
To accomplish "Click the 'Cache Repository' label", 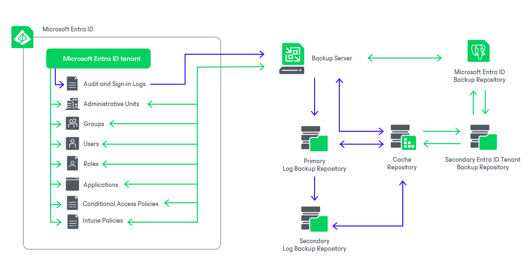I will 402,164.
